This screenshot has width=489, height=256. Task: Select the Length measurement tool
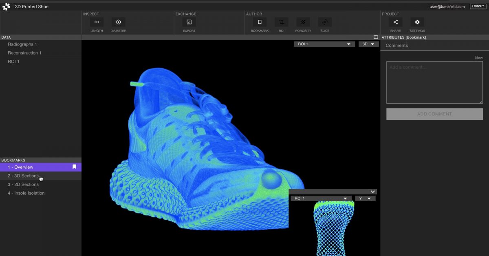coord(96,22)
